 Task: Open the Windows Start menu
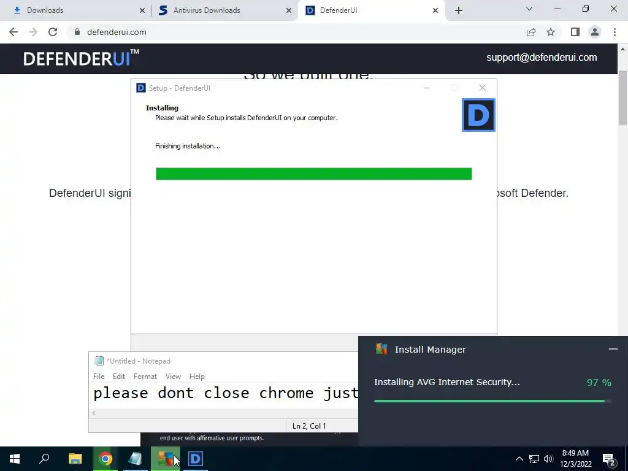click(x=15, y=459)
